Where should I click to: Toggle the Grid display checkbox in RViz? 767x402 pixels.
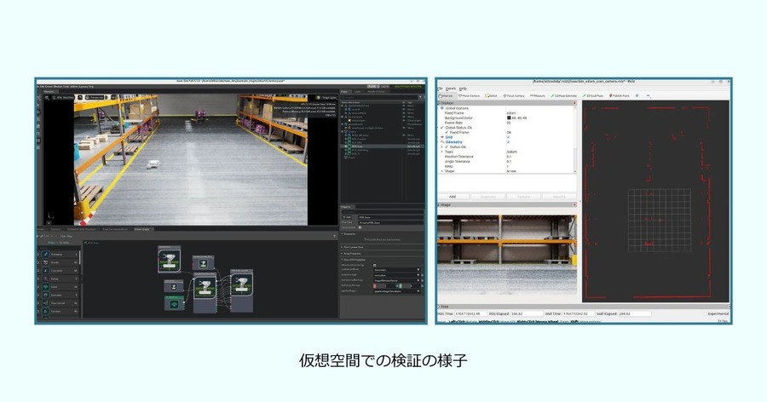pyautogui.click(x=508, y=137)
